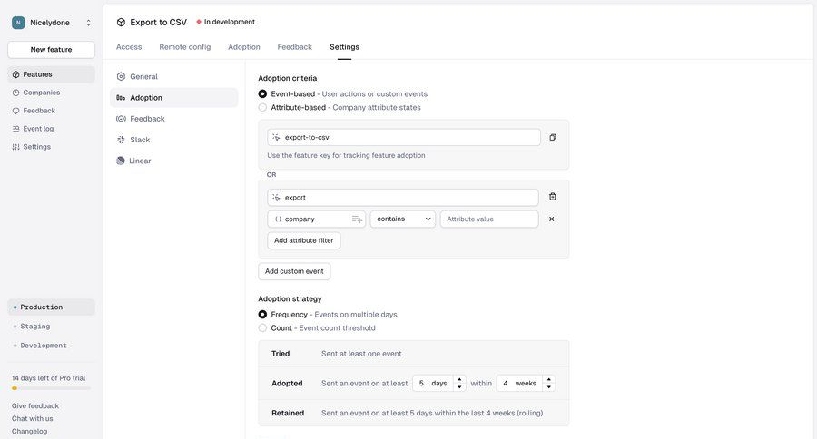
Task: Switch to Staging environment
Action: [51, 327]
